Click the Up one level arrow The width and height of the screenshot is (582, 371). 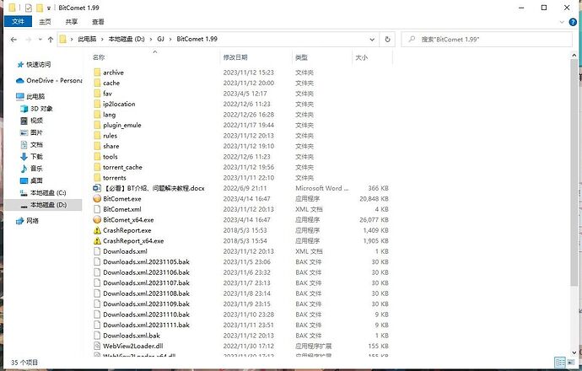(51, 40)
